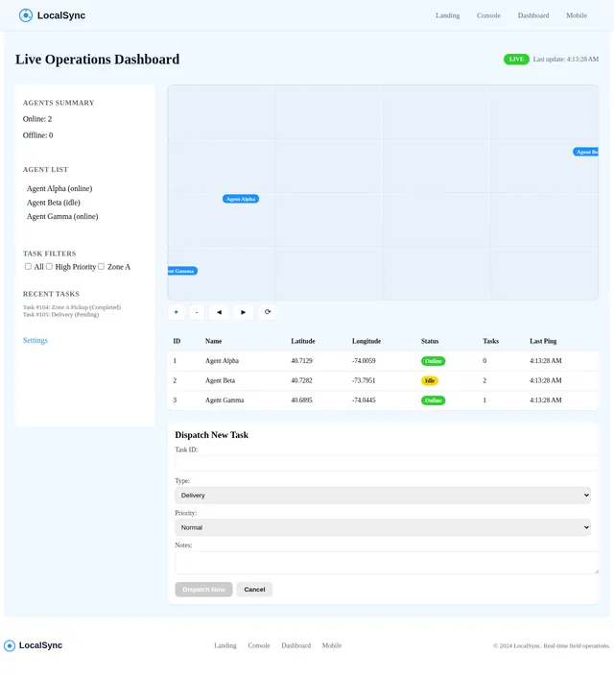Select the Agent Beta map marker
The width and height of the screenshot is (614, 679).
(x=586, y=152)
